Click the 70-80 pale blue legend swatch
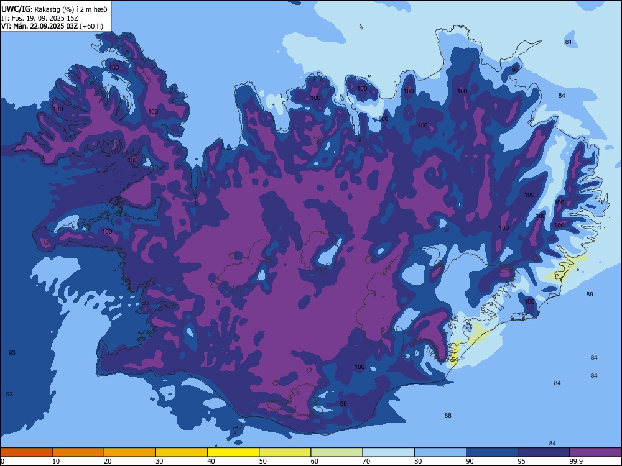This screenshot has height=466, width=622. (388, 452)
